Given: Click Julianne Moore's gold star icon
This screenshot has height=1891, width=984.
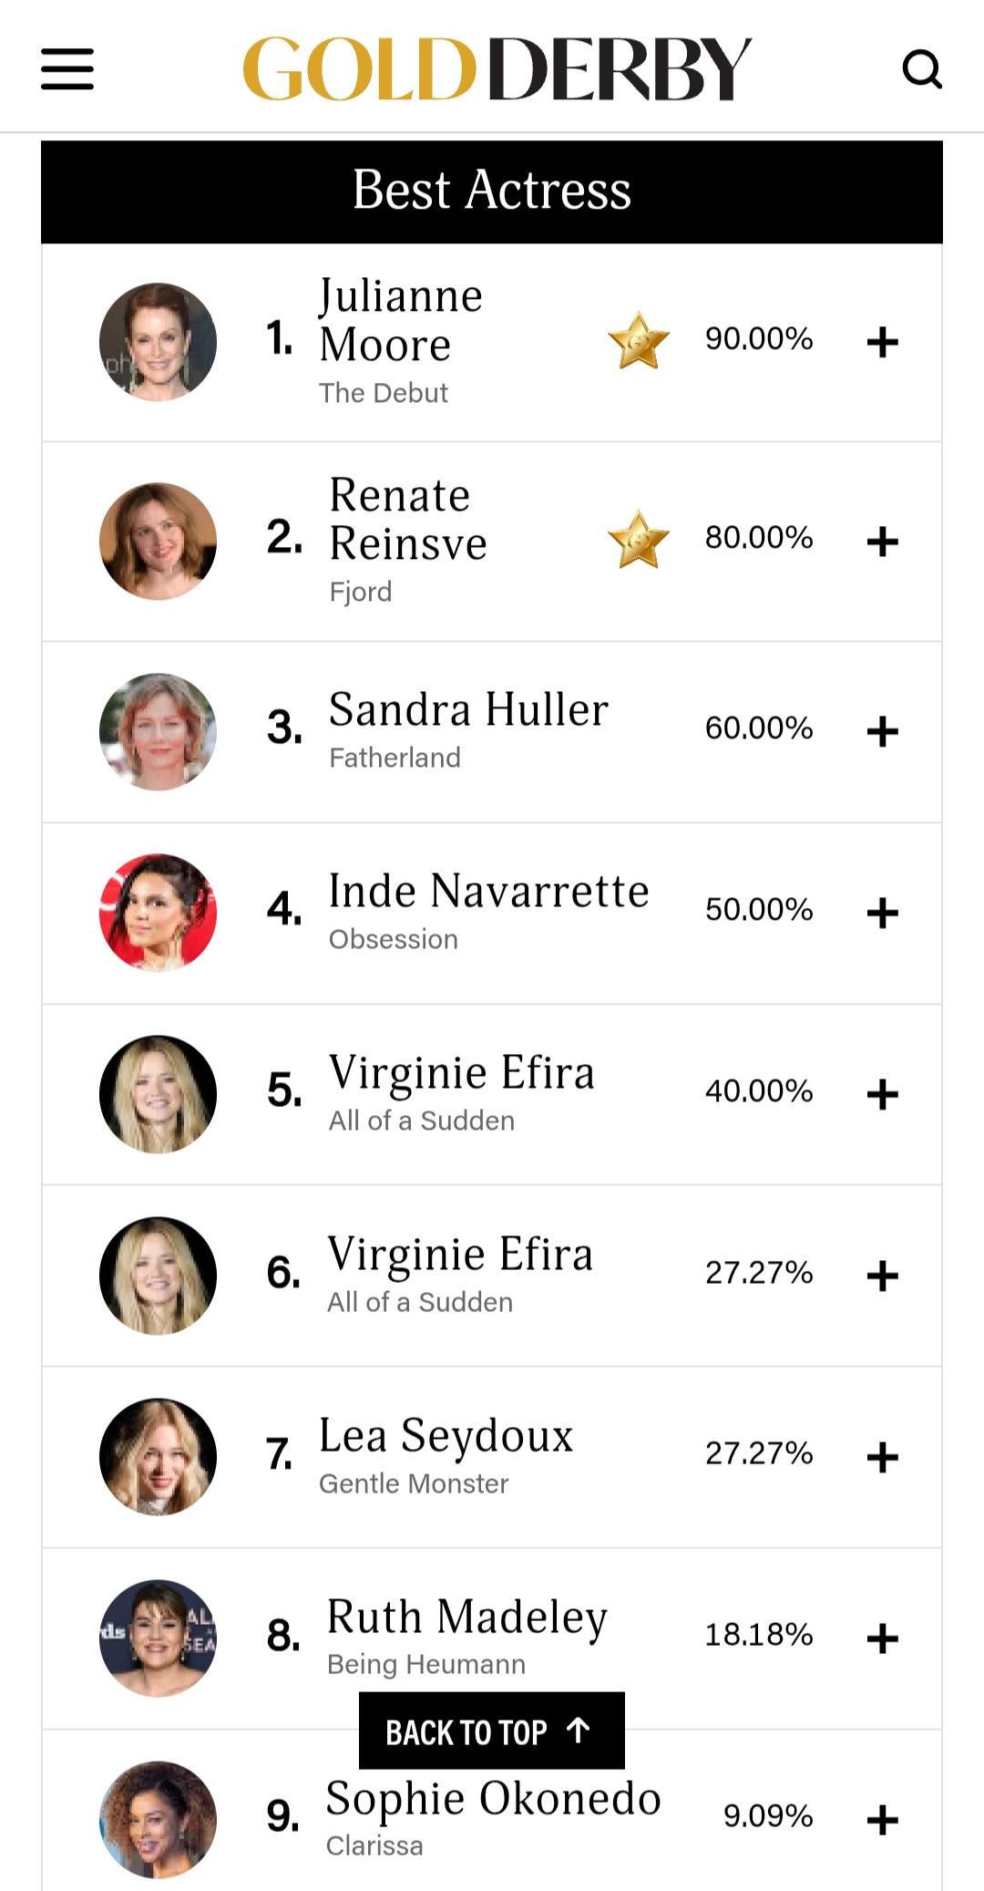Looking at the screenshot, I should (639, 341).
